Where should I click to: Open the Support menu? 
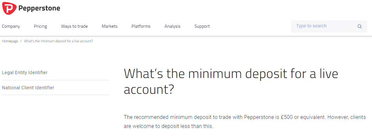coord(202,26)
